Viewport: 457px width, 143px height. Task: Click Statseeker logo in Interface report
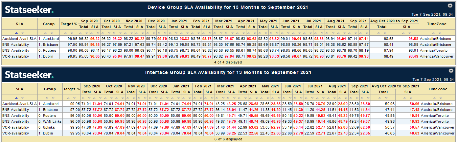coord(29,75)
